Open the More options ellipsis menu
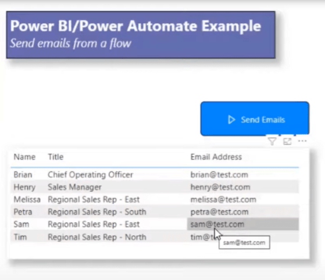The height and width of the screenshot is (280, 325). coord(302,141)
